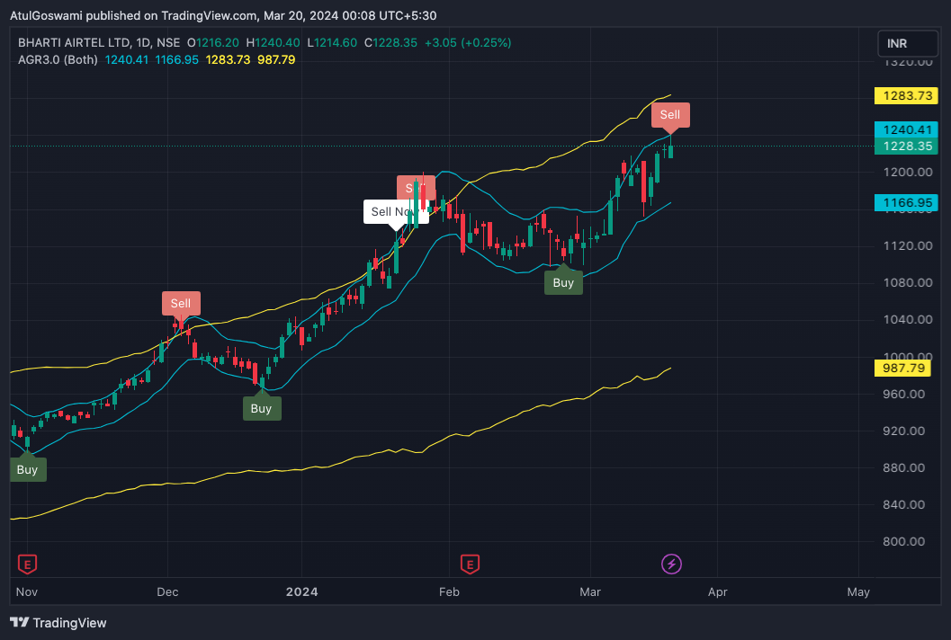The width and height of the screenshot is (951, 640).
Task: Open the INR currency selector
Action: 907,44
